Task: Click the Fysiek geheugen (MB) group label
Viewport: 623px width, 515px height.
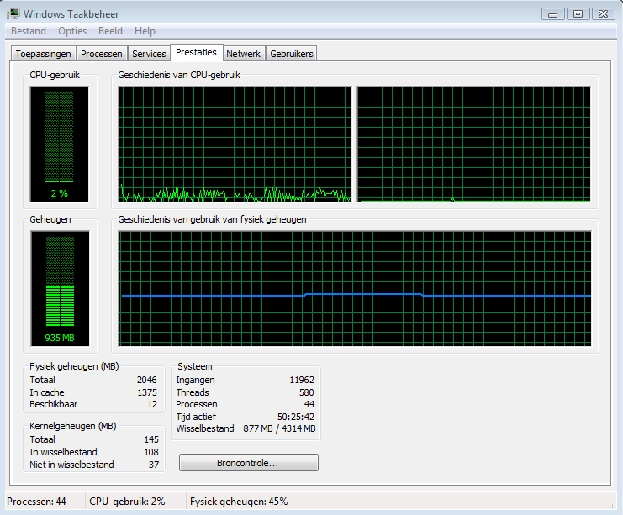Action: [74, 366]
